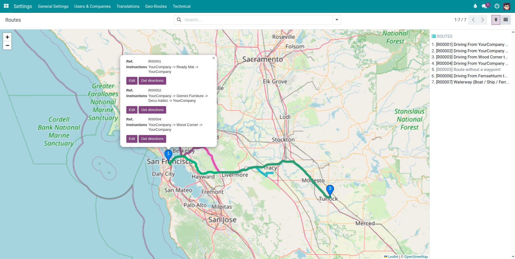The image size is (515, 259).
Task: Click the Routes panel list icon
Action: click(x=433, y=36)
